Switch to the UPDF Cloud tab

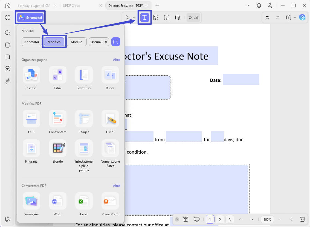click(72, 5)
